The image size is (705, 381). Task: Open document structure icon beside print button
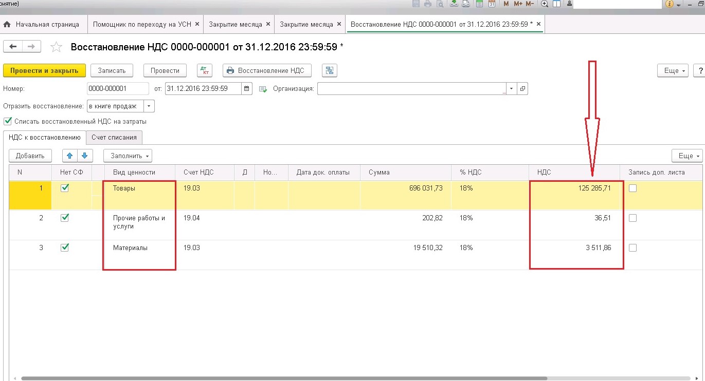[329, 71]
